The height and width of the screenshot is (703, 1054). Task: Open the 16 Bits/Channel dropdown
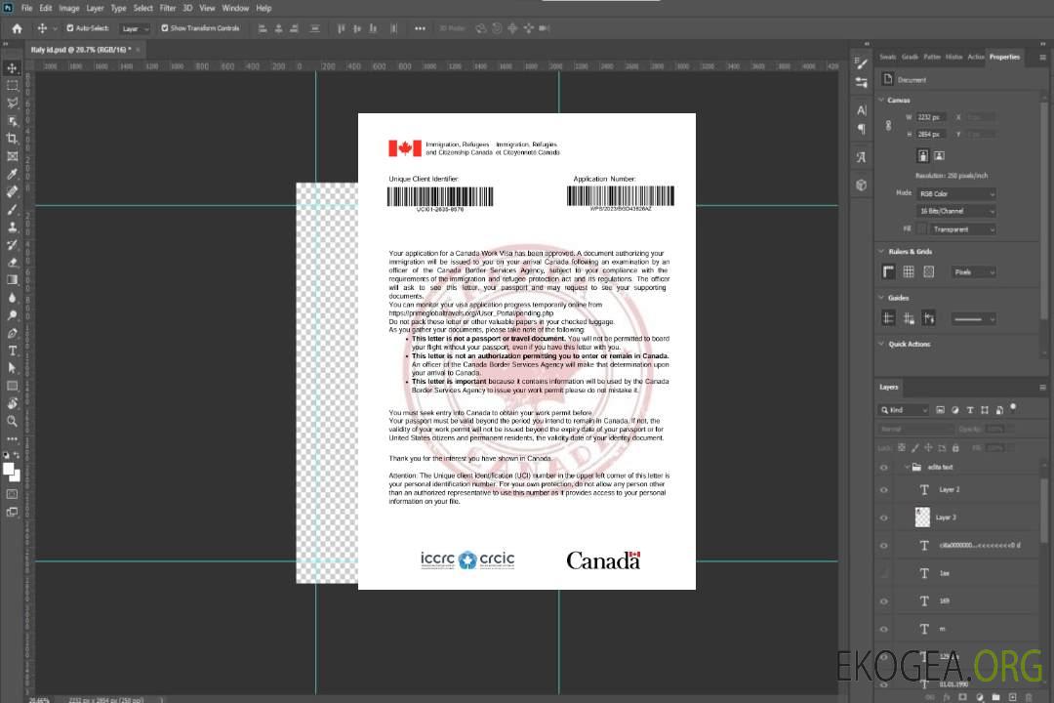pos(956,211)
